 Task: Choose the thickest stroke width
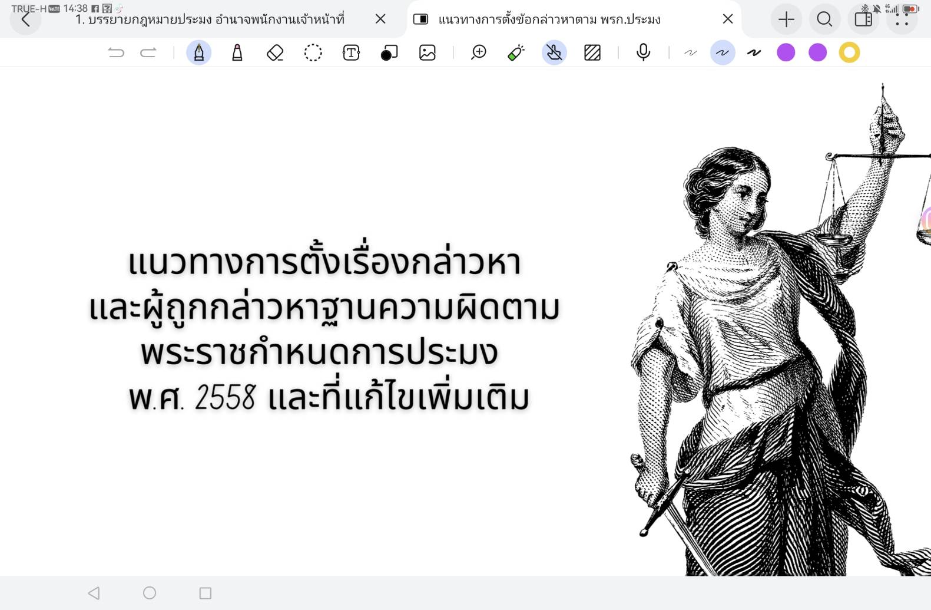(x=754, y=52)
